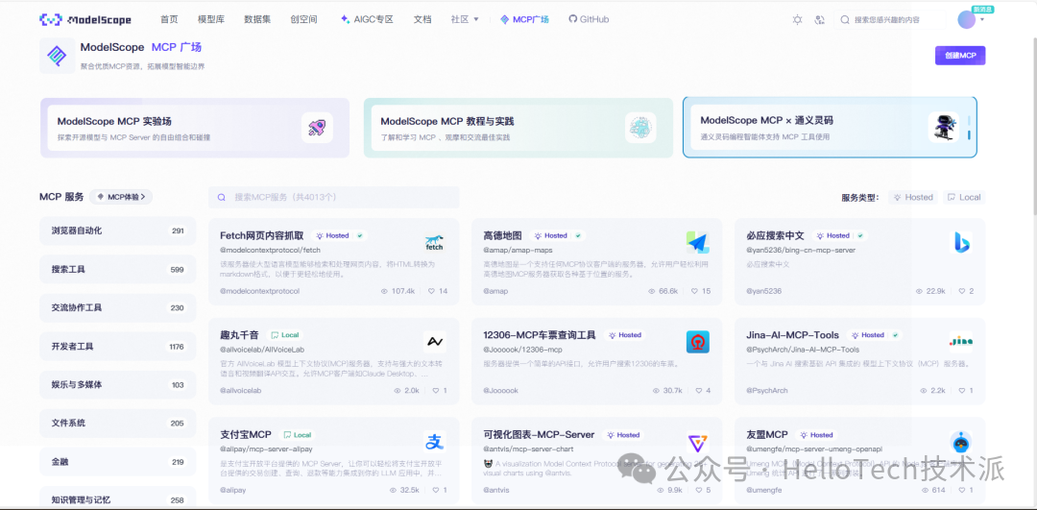
Task: Filter by 知识管理与记忆 category
Action: (x=118, y=498)
